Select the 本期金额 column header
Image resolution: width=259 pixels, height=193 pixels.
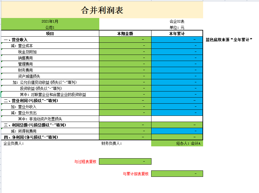pyautogui.click(x=125, y=33)
